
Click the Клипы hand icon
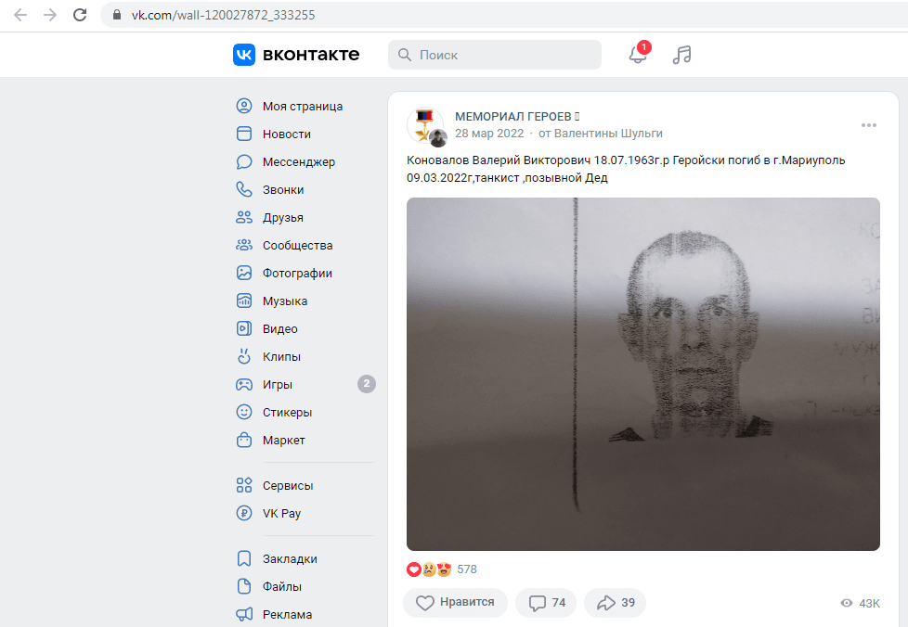(244, 356)
